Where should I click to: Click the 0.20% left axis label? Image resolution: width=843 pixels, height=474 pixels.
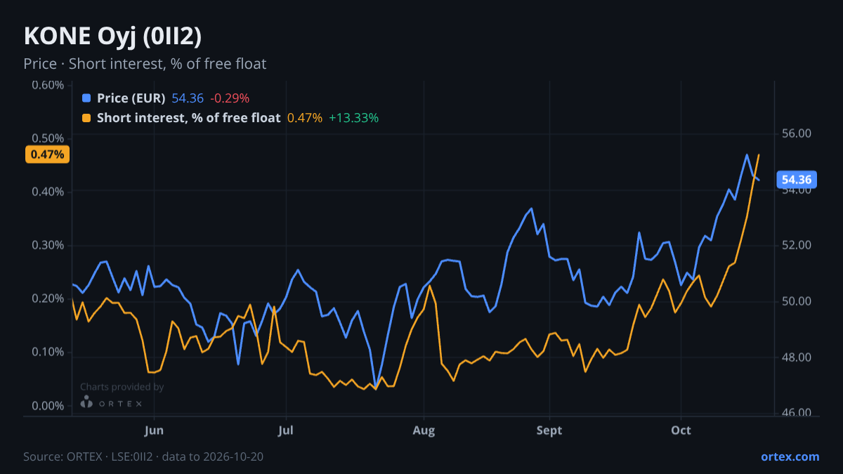(48, 298)
